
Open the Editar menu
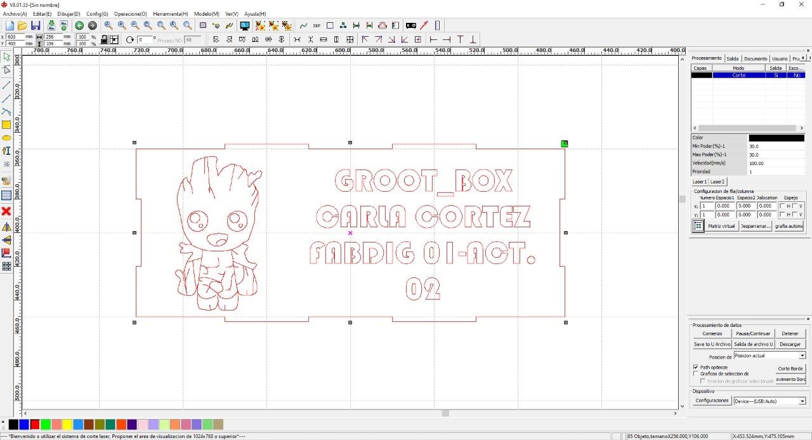43,13
